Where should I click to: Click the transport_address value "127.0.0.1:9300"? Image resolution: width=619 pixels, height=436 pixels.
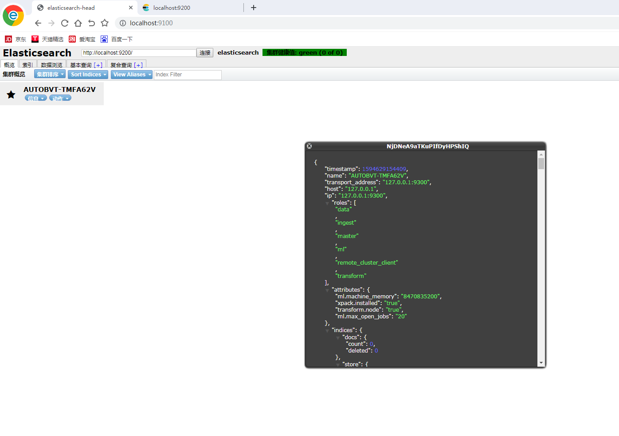(406, 182)
